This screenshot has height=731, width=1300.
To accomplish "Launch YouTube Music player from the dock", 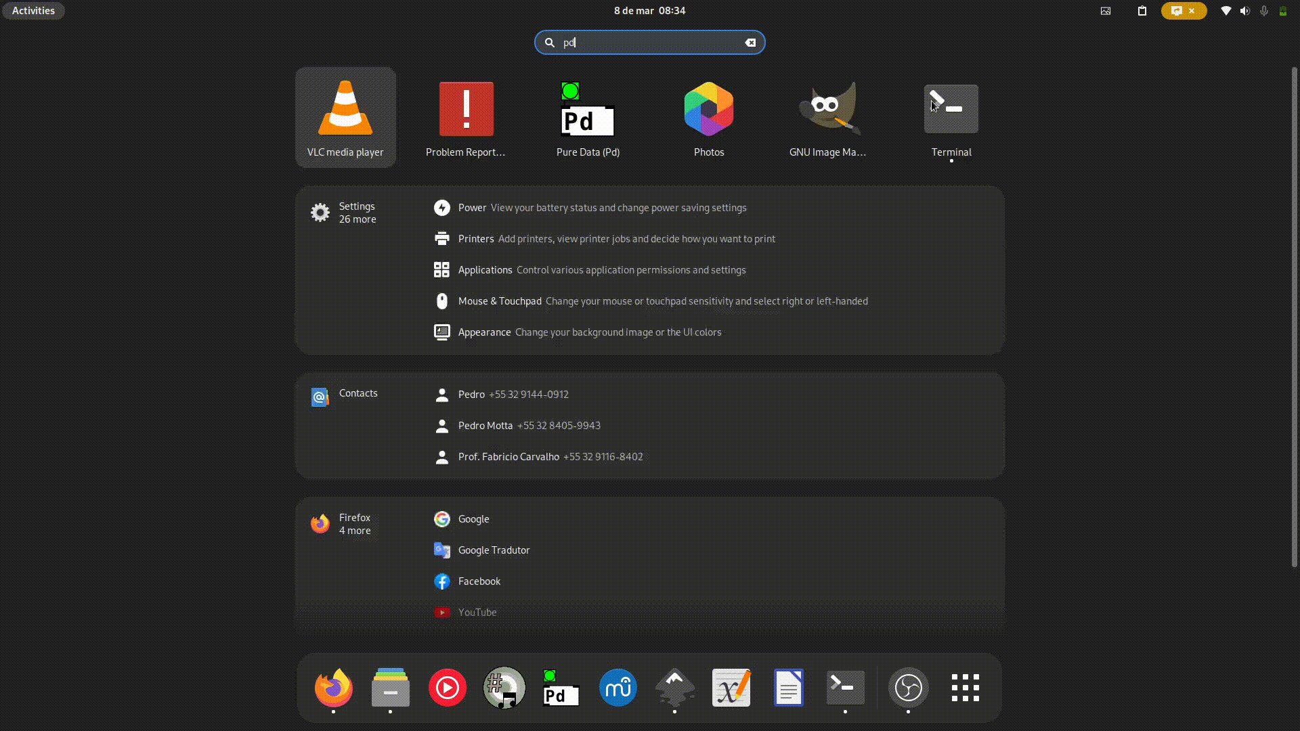I will point(448,688).
